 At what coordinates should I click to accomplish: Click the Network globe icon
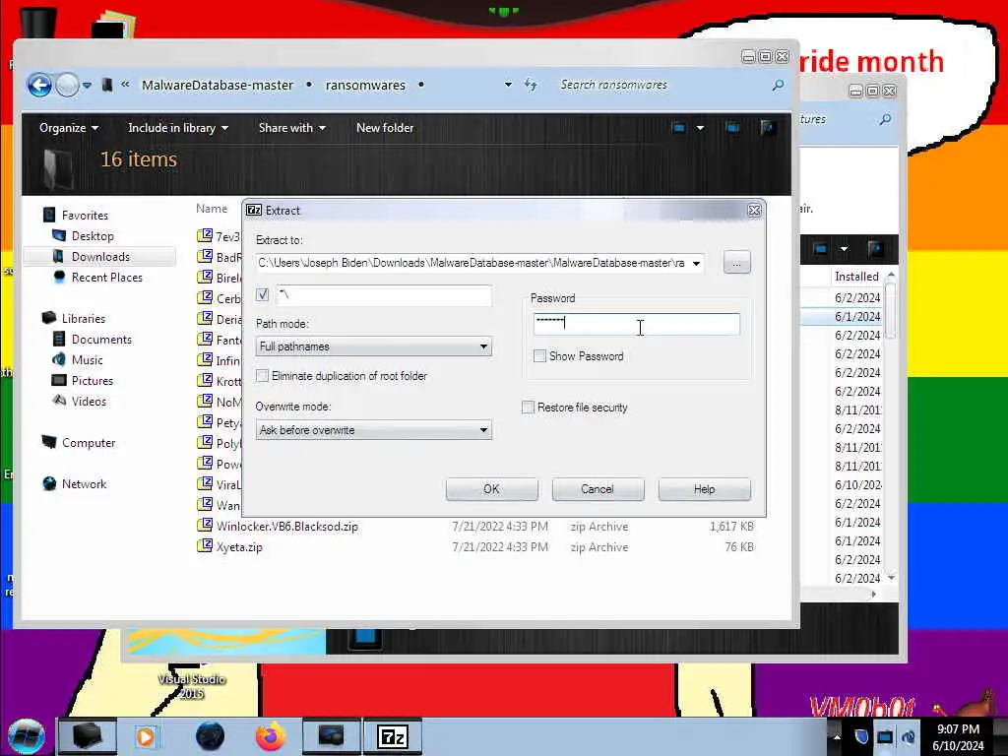49,483
